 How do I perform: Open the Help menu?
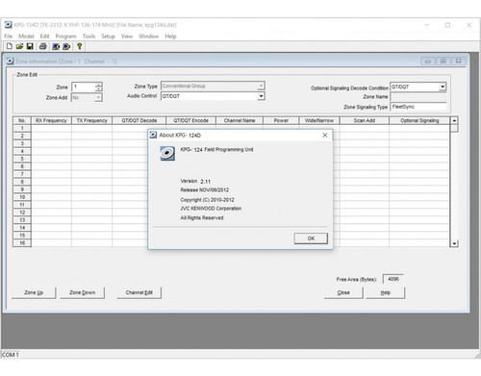click(x=170, y=37)
